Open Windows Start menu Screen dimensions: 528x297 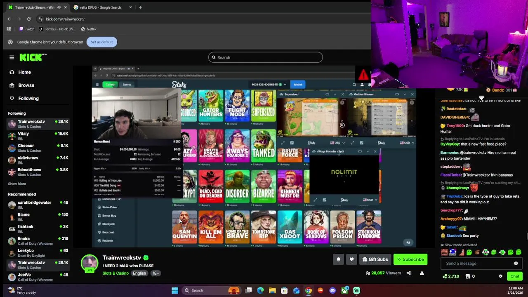pyautogui.click(x=175, y=290)
